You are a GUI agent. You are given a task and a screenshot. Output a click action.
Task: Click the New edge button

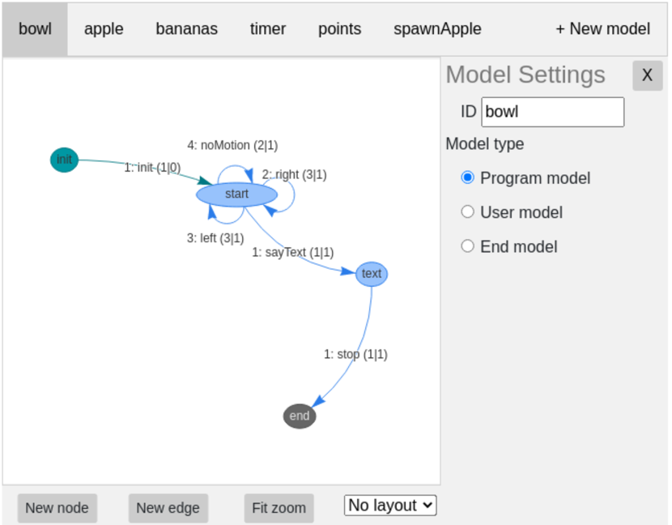coord(168,508)
